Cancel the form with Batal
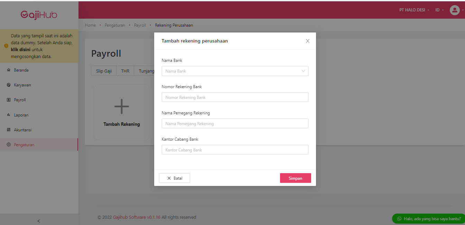Viewport: 465px width, 225px height. coord(174,178)
